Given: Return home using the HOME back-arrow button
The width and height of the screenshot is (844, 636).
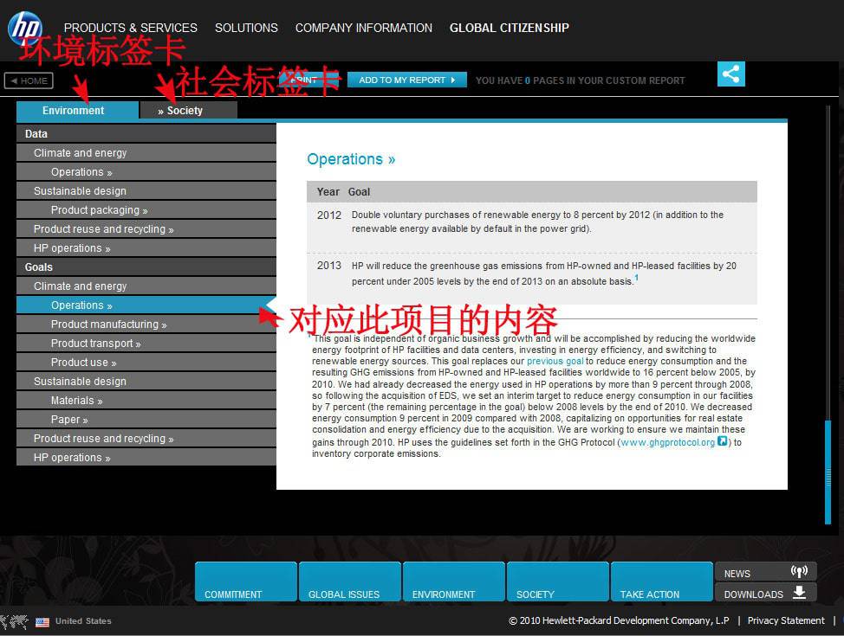Looking at the screenshot, I should pos(29,80).
